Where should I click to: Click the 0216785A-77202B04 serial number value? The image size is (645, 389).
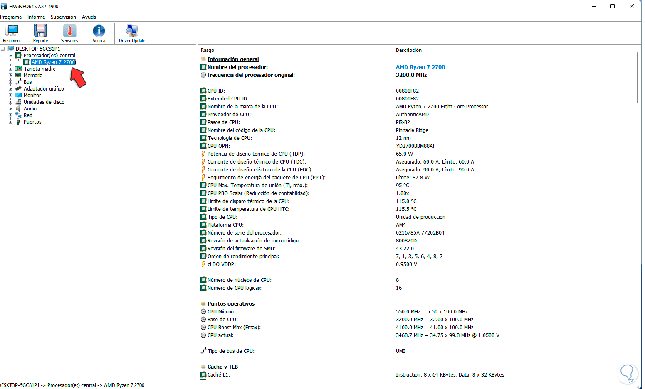[420, 232]
